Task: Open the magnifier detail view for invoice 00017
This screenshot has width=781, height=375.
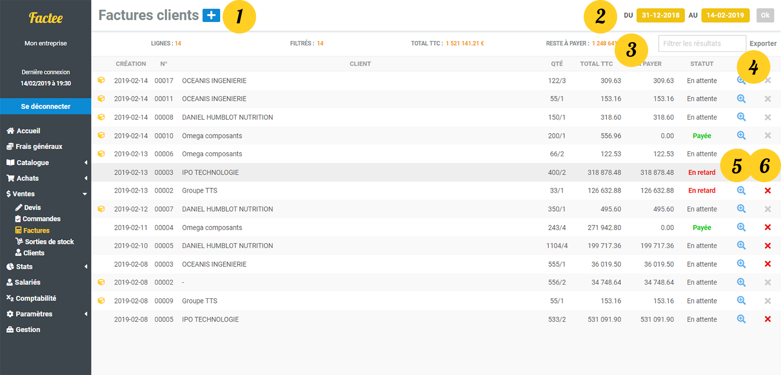Action: [x=741, y=80]
